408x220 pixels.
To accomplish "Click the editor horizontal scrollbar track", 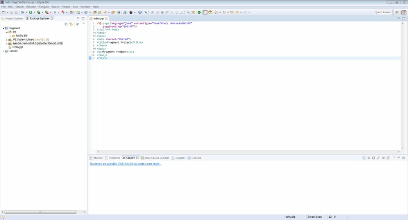I will (x=248, y=152).
